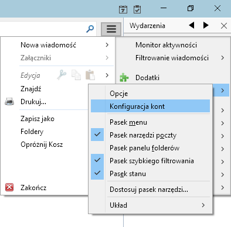Close the Wydarzenia events pane

point(224,26)
